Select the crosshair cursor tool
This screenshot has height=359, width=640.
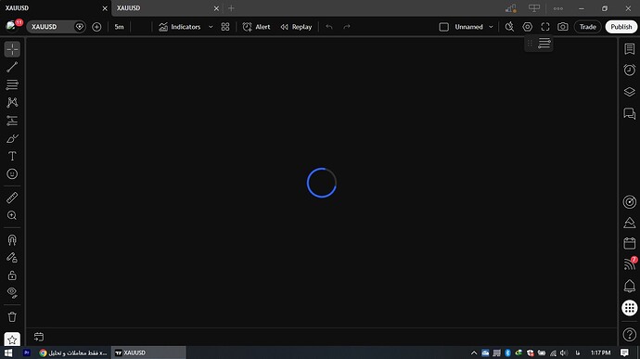point(12,49)
